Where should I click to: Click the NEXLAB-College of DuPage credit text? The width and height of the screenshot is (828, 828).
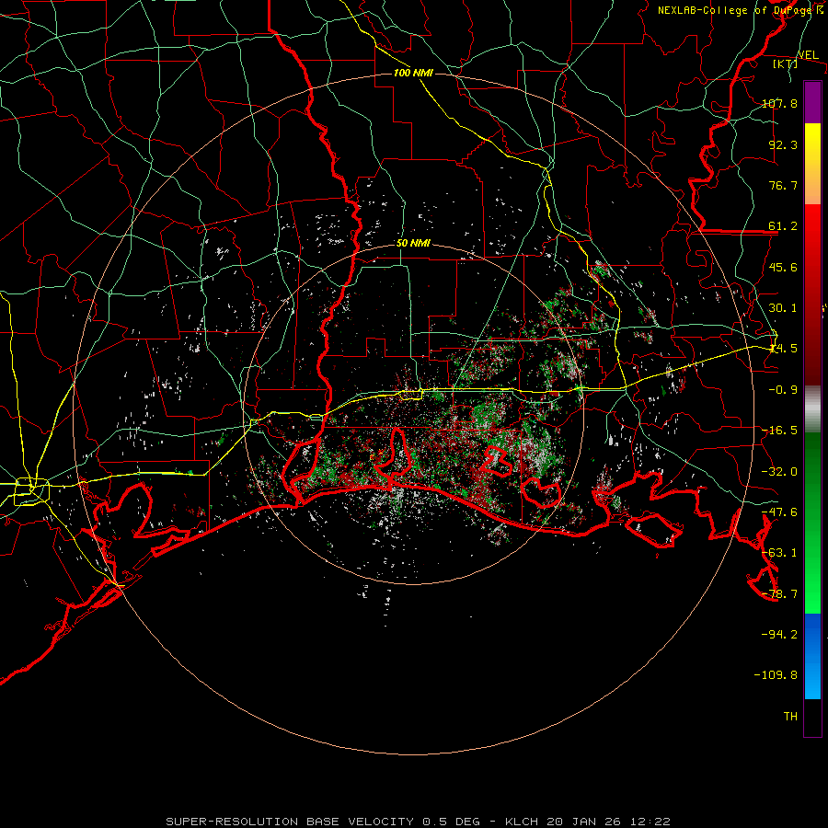tap(741, 10)
